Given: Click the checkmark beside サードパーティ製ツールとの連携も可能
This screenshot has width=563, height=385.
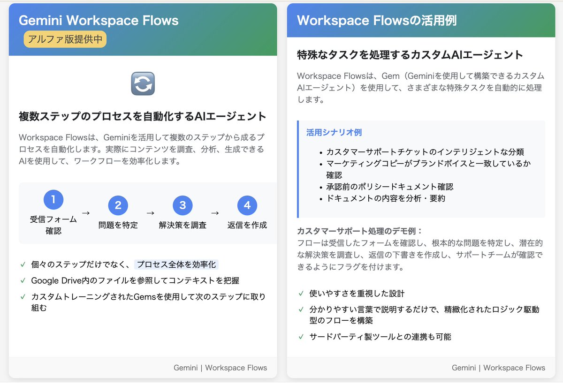Looking at the screenshot, I should coord(301,337).
